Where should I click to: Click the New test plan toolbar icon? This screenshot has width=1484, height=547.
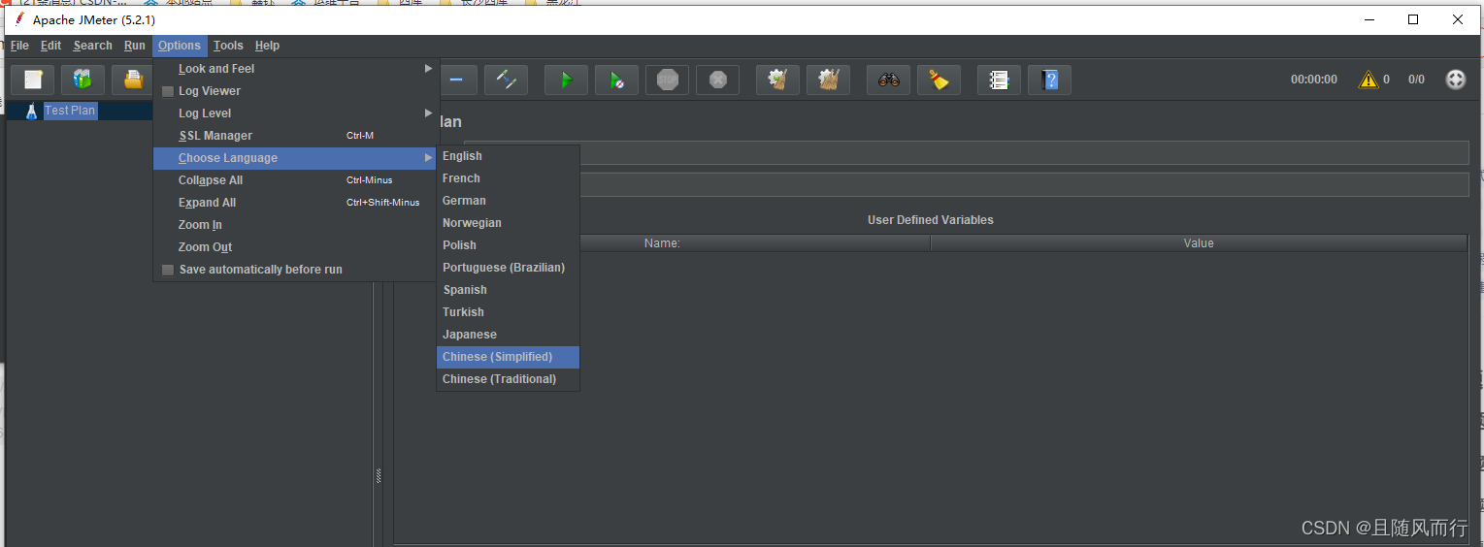(x=32, y=80)
